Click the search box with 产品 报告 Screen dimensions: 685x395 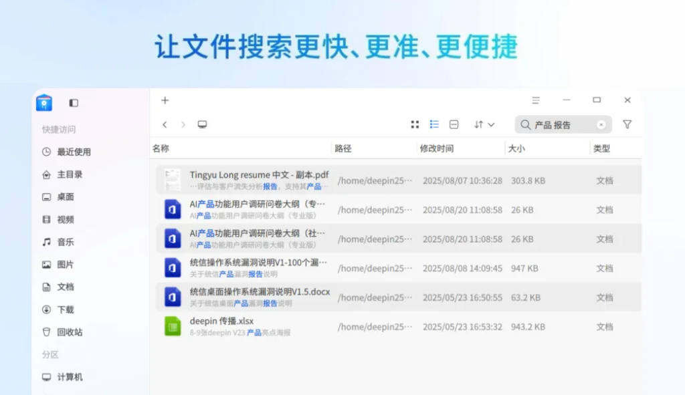tap(561, 124)
